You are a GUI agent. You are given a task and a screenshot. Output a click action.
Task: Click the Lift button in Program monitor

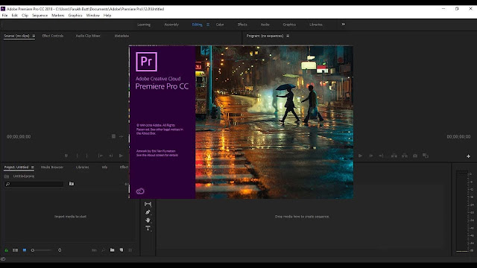coord(394,156)
